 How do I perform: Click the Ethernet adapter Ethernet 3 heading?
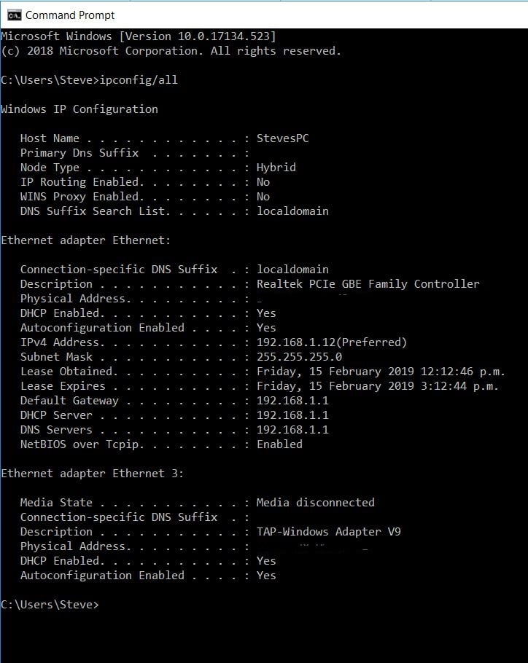pyautogui.click(x=92, y=474)
